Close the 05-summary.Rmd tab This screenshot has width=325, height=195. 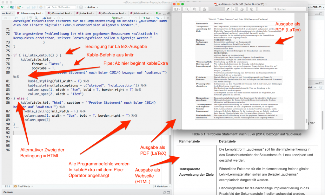43,13
